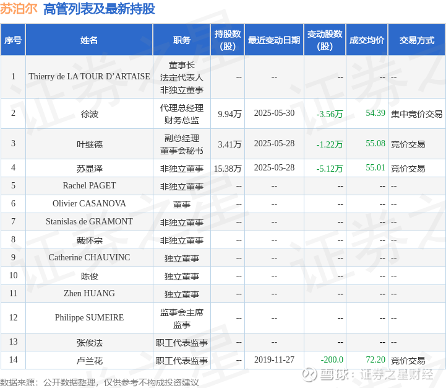Click the average price 72.20
This screenshot has width=446, height=388.
[x=375, y=359]
